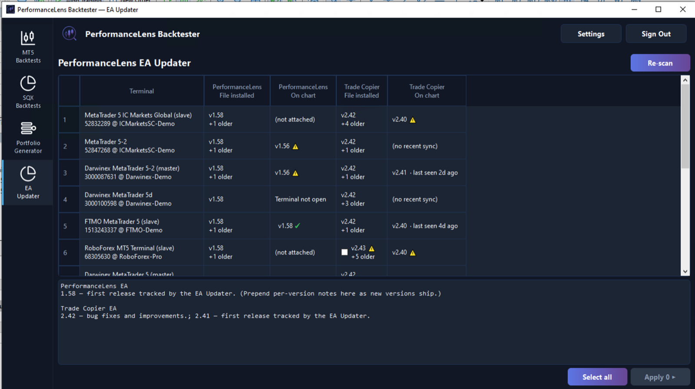
Task: Click green checkmark next to v1.58 in FTMO row
Action: pos(298,226)
